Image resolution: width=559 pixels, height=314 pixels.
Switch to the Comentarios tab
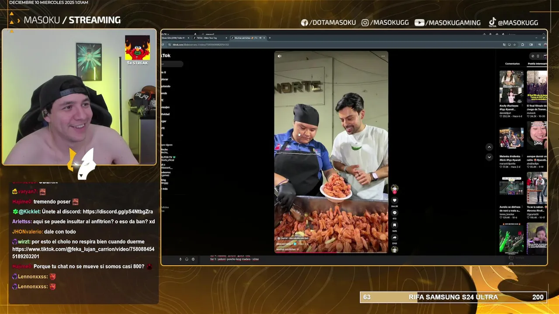click(x=512, y=64)
